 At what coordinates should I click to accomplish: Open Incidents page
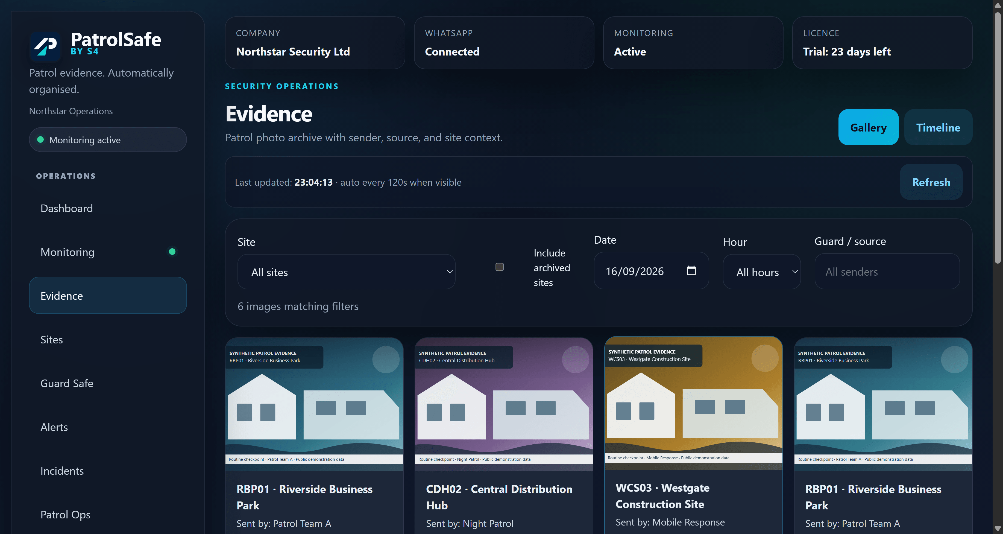108,471
